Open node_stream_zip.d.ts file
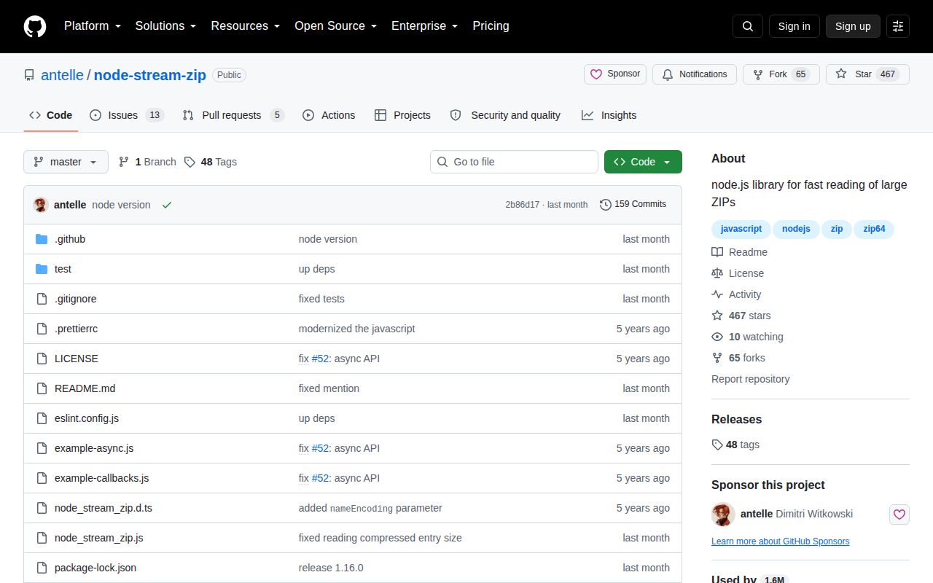 (104, 508)
